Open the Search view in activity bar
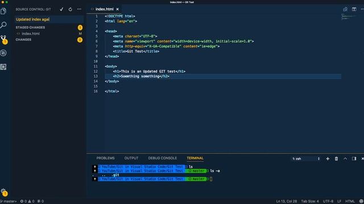 point(3,25)
